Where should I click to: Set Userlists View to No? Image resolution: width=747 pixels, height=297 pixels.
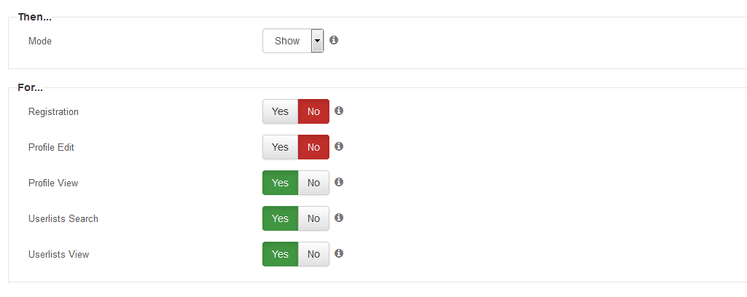313,254
